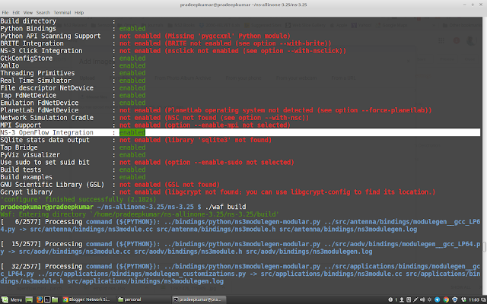The image size is (487, 304).
Task: Click the notification tray icon with exclamation mark
Action: click(x=390, y=299)
